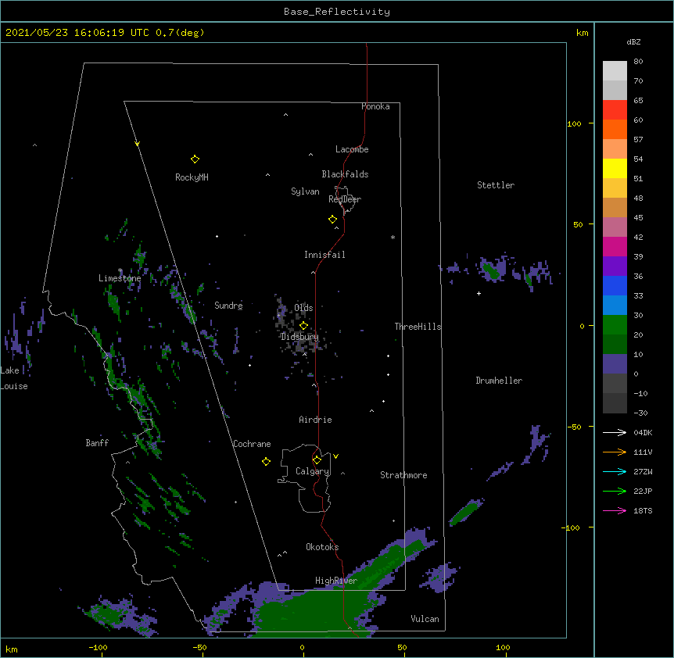Click the Base_Reflectivity title
The width and height of the screenshot is (674, 658).
pyautogui.click(x=337, y=12)
